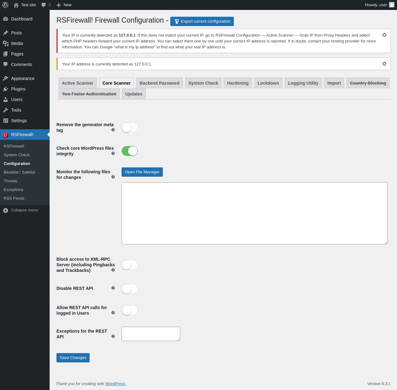Click the Settings sliders icon
Screen dimensions: 397x390
tap(6, 121)
